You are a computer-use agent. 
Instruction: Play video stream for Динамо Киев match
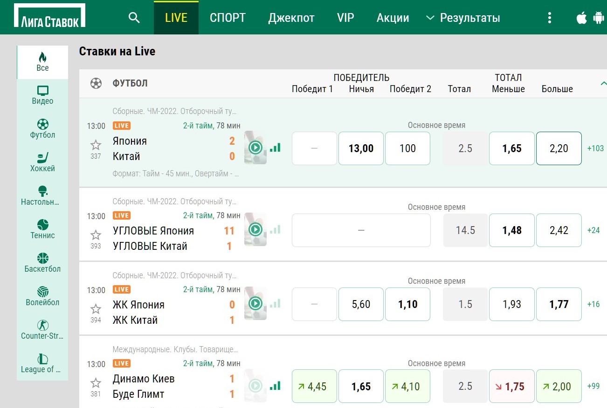(x=255, y=386)
